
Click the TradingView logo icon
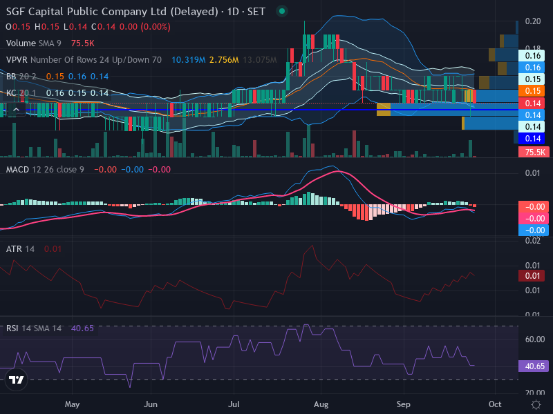[16, 379]
